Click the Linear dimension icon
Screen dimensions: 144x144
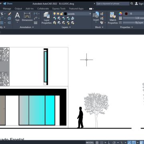pyautogui.click(x=36, y=14)
